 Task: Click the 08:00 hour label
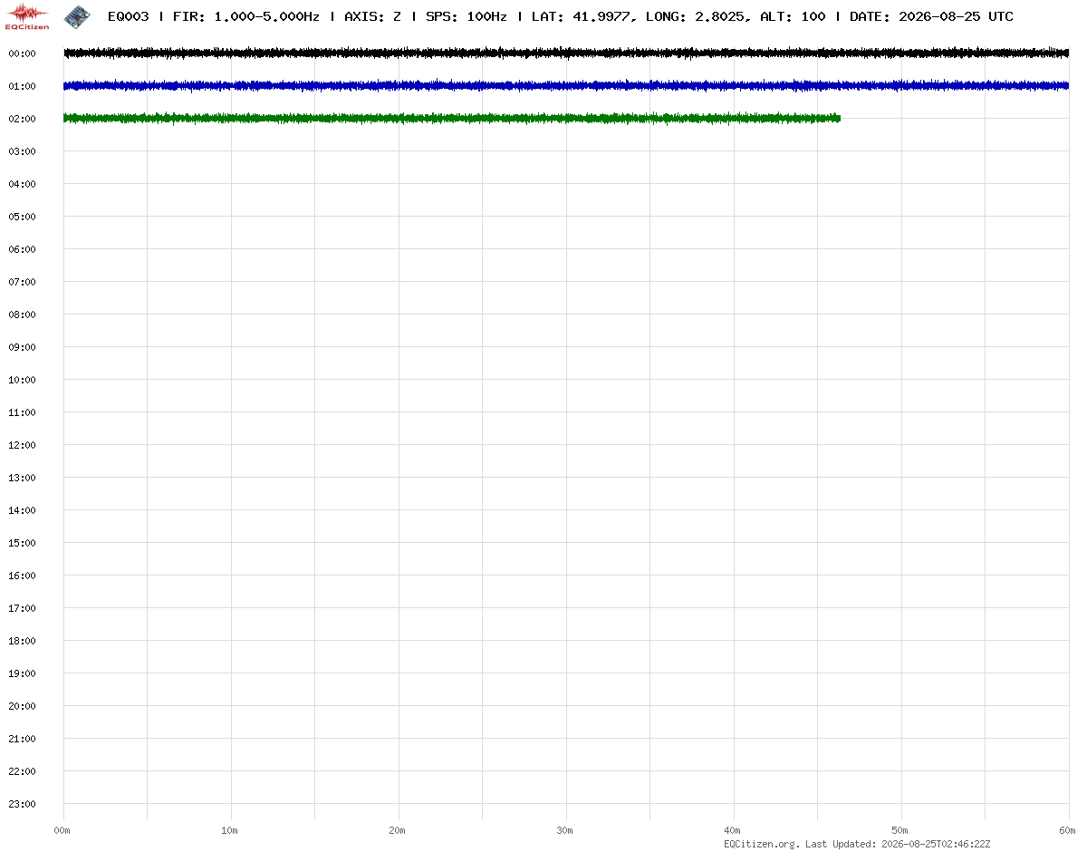[22, 315]
